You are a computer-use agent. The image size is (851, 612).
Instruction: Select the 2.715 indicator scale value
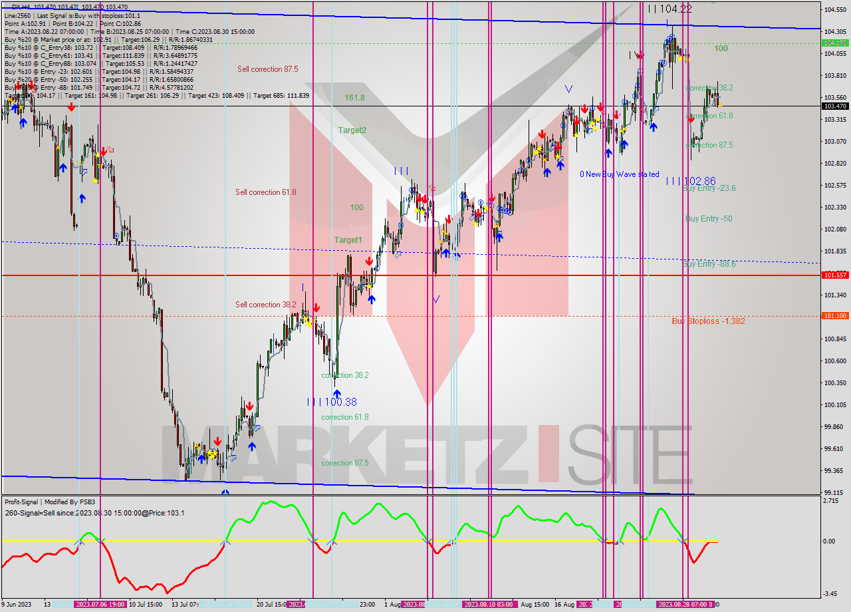click(832, 500)
